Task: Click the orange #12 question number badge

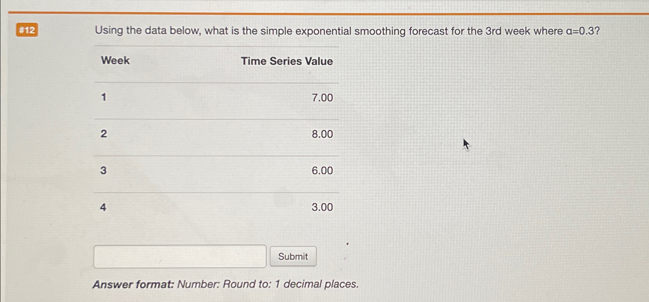Action: tap(27, 30)
